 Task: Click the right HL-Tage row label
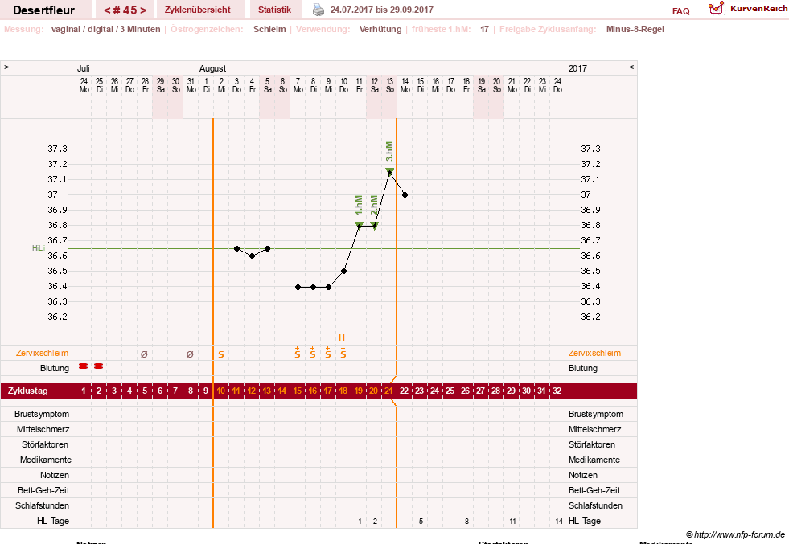point(585,521)
